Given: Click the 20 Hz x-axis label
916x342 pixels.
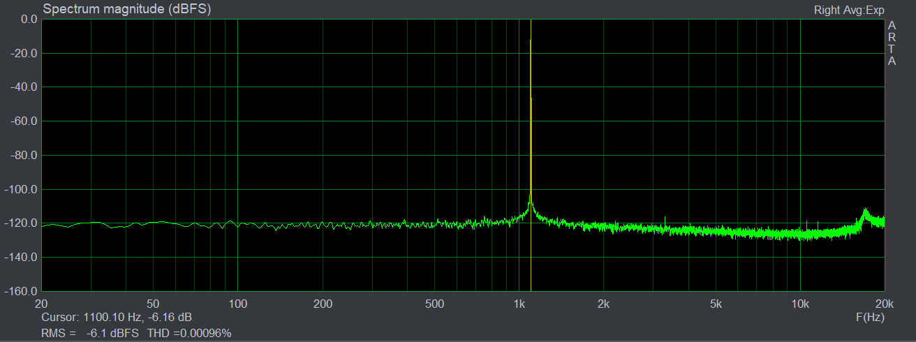Looking at the screenshot, I should [x=41, y=304].
